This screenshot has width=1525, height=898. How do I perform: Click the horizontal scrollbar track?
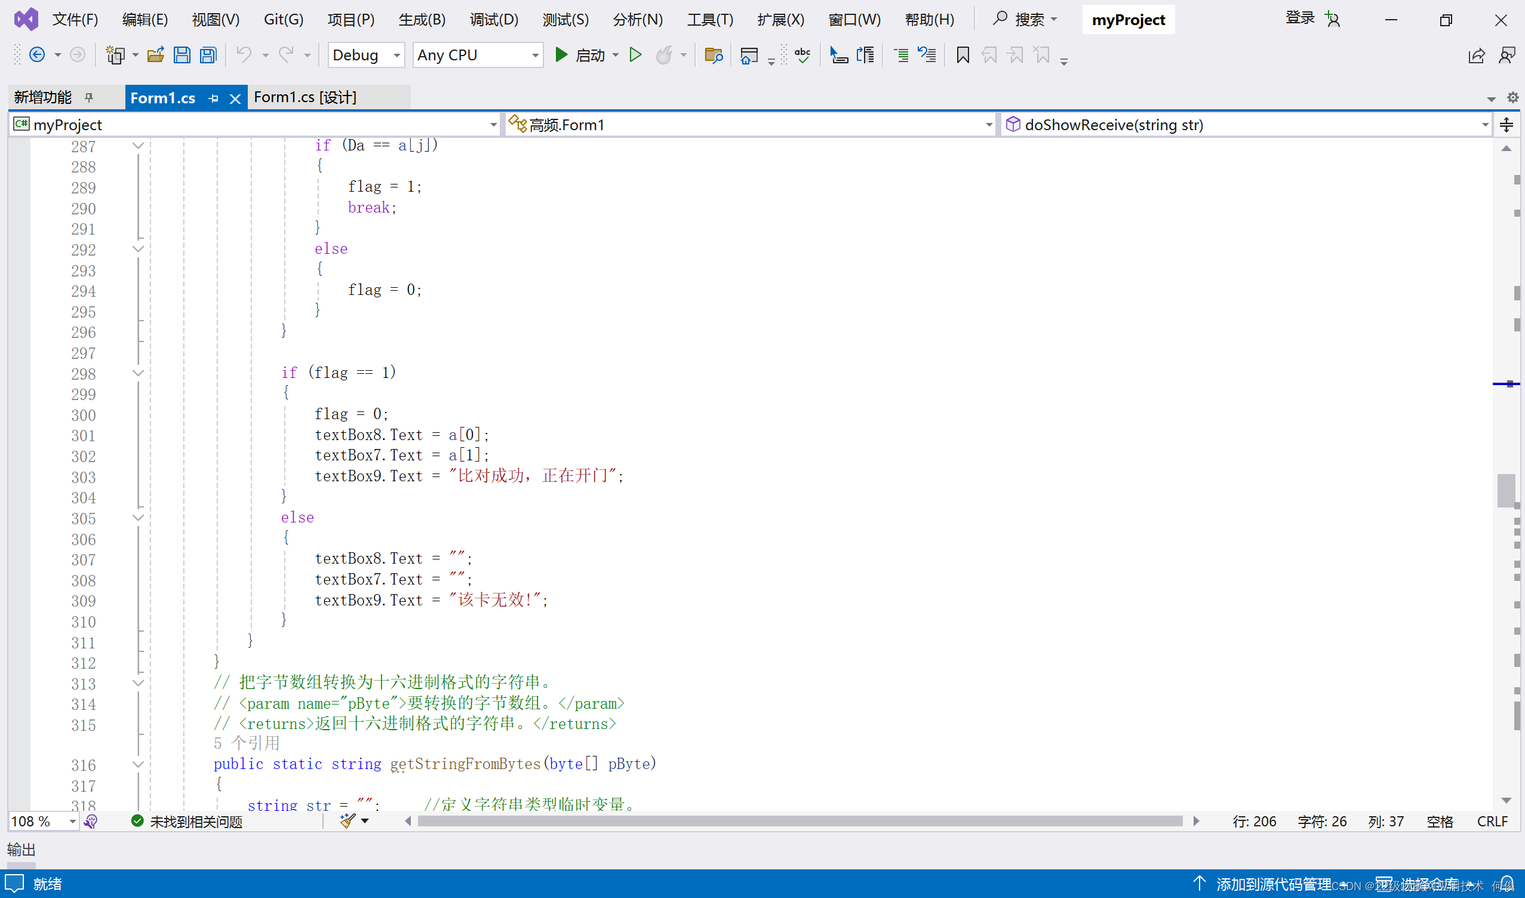[800, 821]
